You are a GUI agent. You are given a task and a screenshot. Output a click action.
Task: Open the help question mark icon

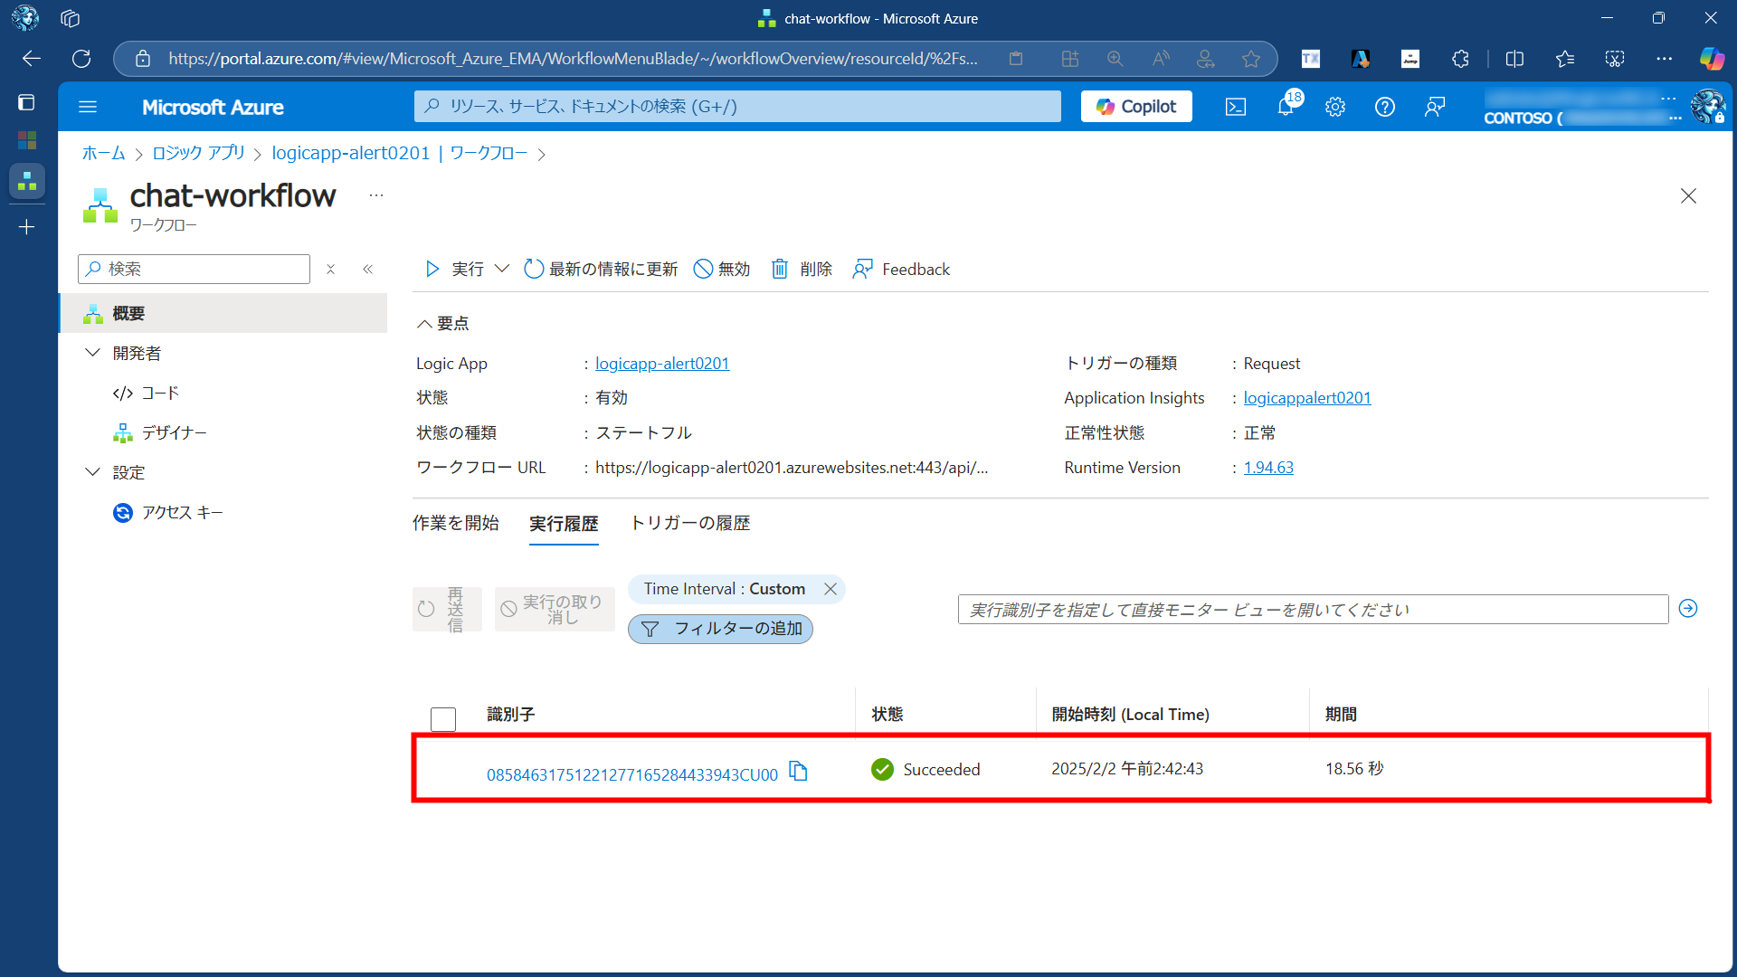tap(1384, 107)
